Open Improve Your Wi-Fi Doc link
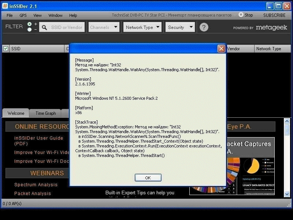Viewport: 293px width, 220px height. coord(41,161)
